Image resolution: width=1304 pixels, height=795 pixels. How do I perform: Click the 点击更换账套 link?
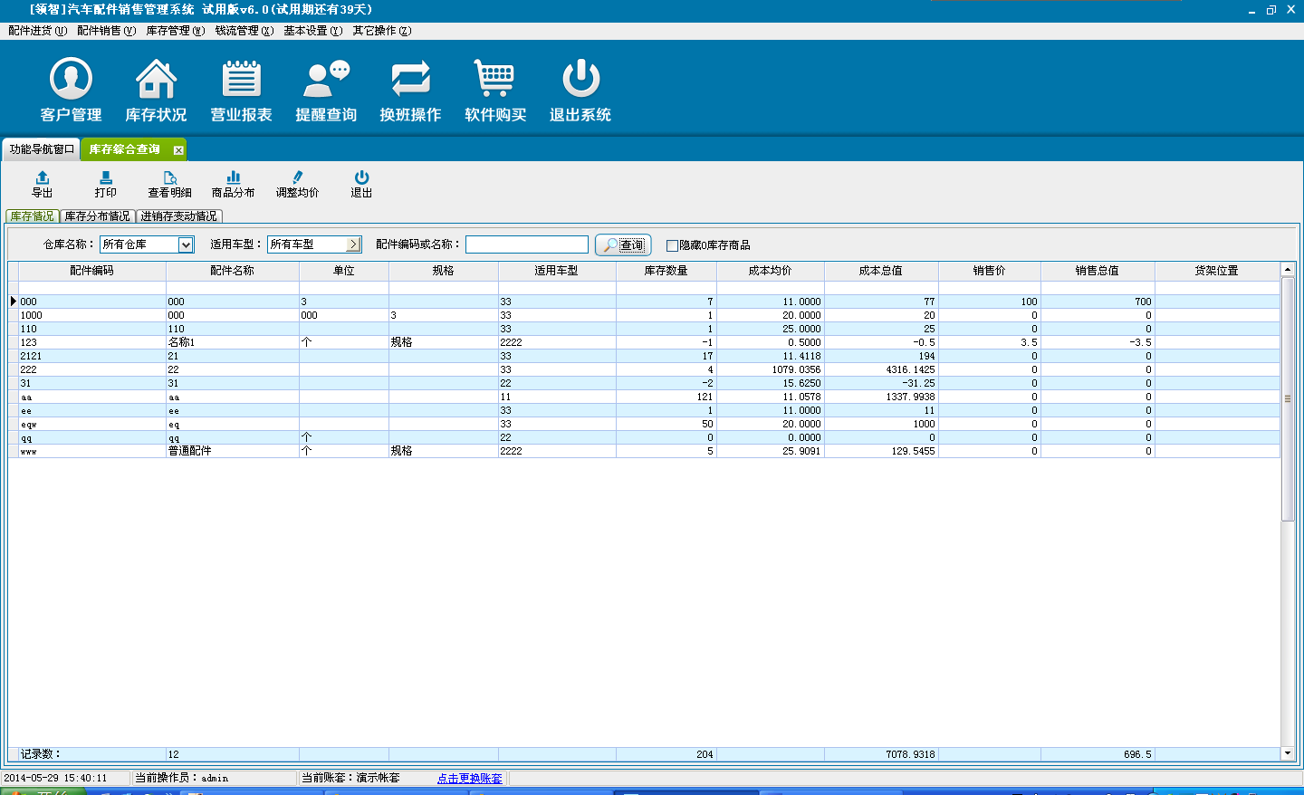pos(469,779)
